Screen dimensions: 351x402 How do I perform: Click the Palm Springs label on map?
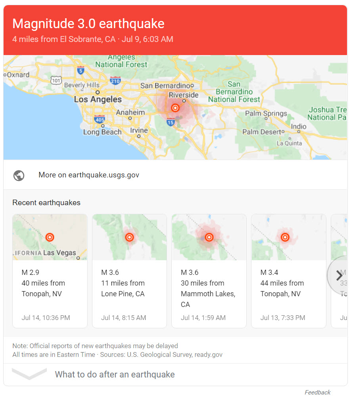[266, 114]
